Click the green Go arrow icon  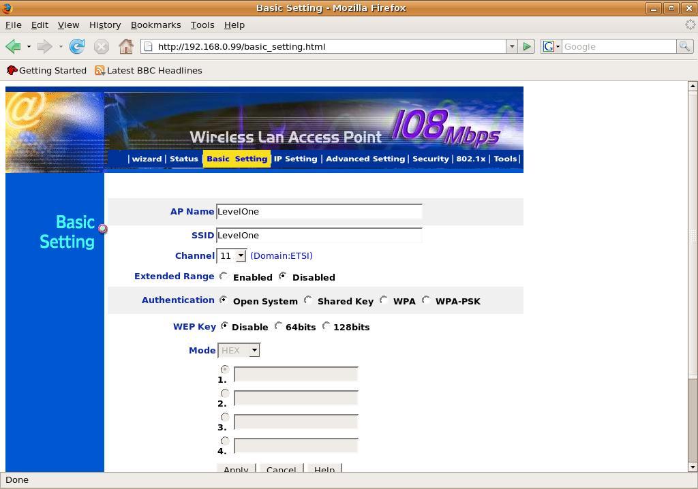527,46
